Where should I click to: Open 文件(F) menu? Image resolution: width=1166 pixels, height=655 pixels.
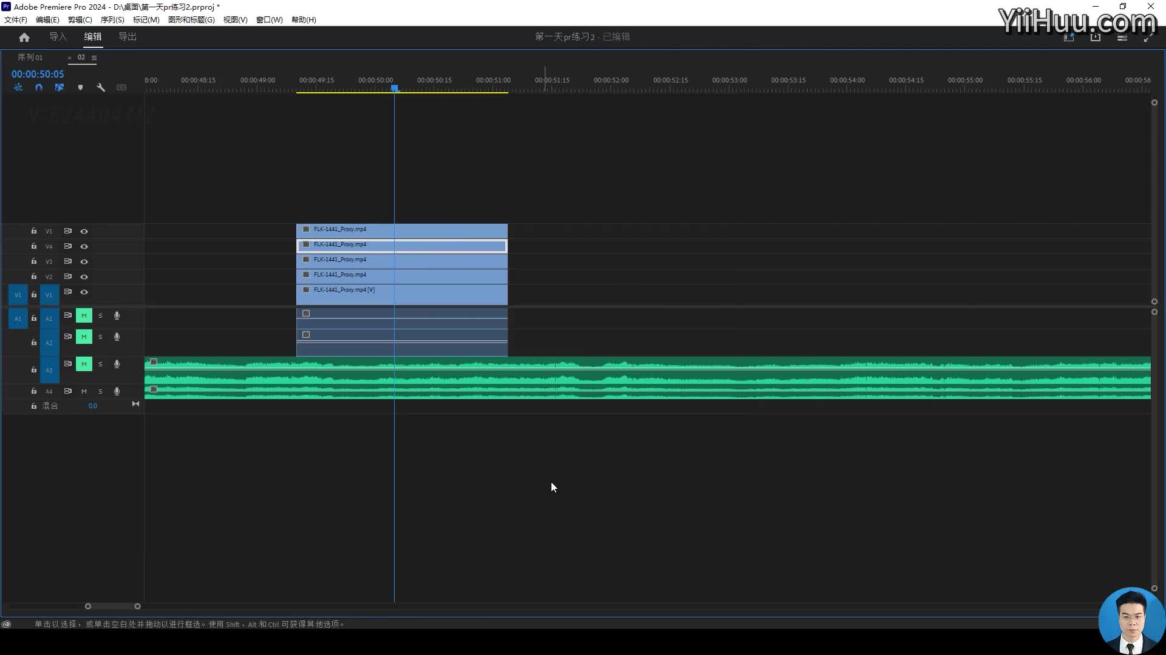(x=16, y=19)
